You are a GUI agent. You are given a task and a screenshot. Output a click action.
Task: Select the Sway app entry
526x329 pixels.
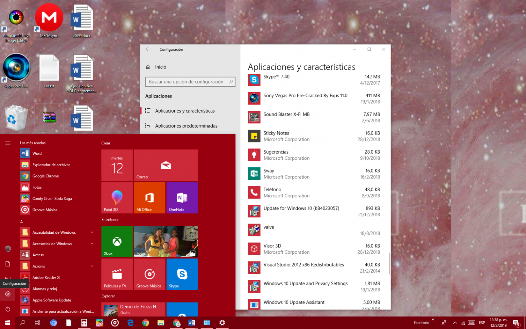click(315, 174)
